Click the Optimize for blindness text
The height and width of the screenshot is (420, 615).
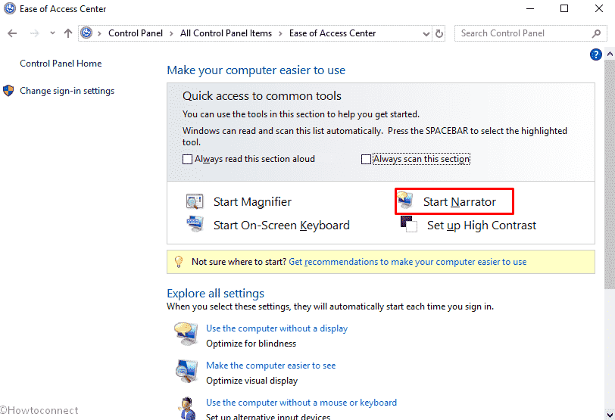tap(251, 344)
